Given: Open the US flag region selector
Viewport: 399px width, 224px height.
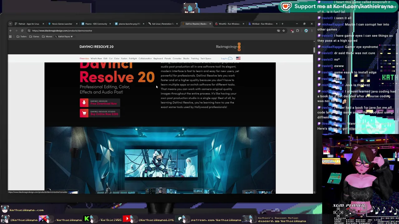Looking at the screenshot, I should click(x=238, y=58).
